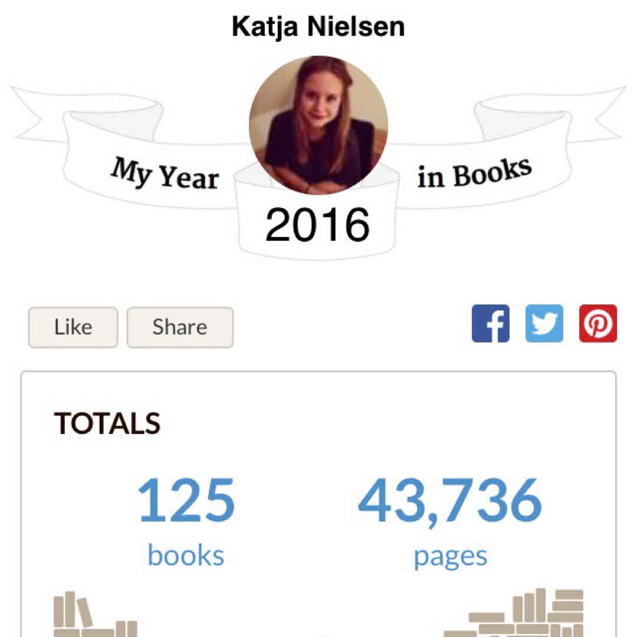Click the "My Year" banner text
The width and height of the screenshot is (637, 637).
pos(165,173)
